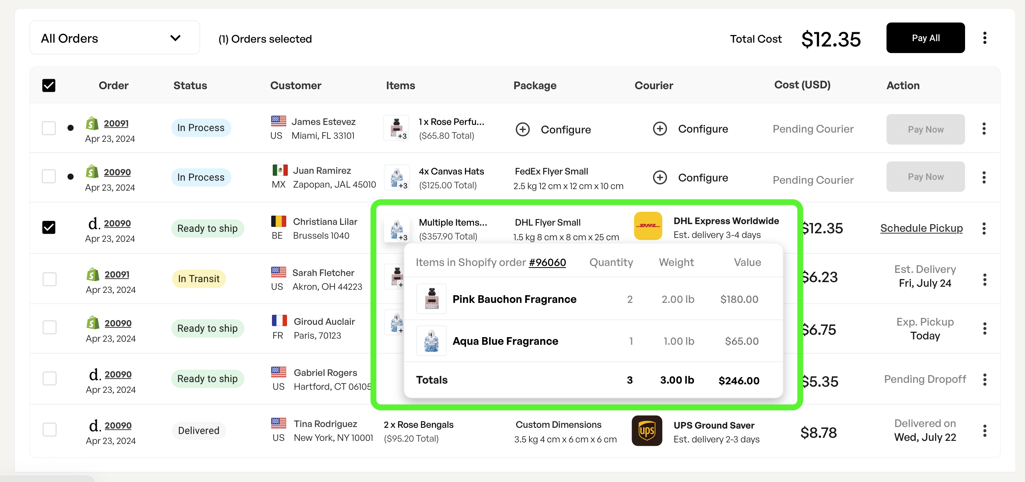Click the Schedule Pickup link
Screen dimensions: 1025x482
[x=921, y=228]
